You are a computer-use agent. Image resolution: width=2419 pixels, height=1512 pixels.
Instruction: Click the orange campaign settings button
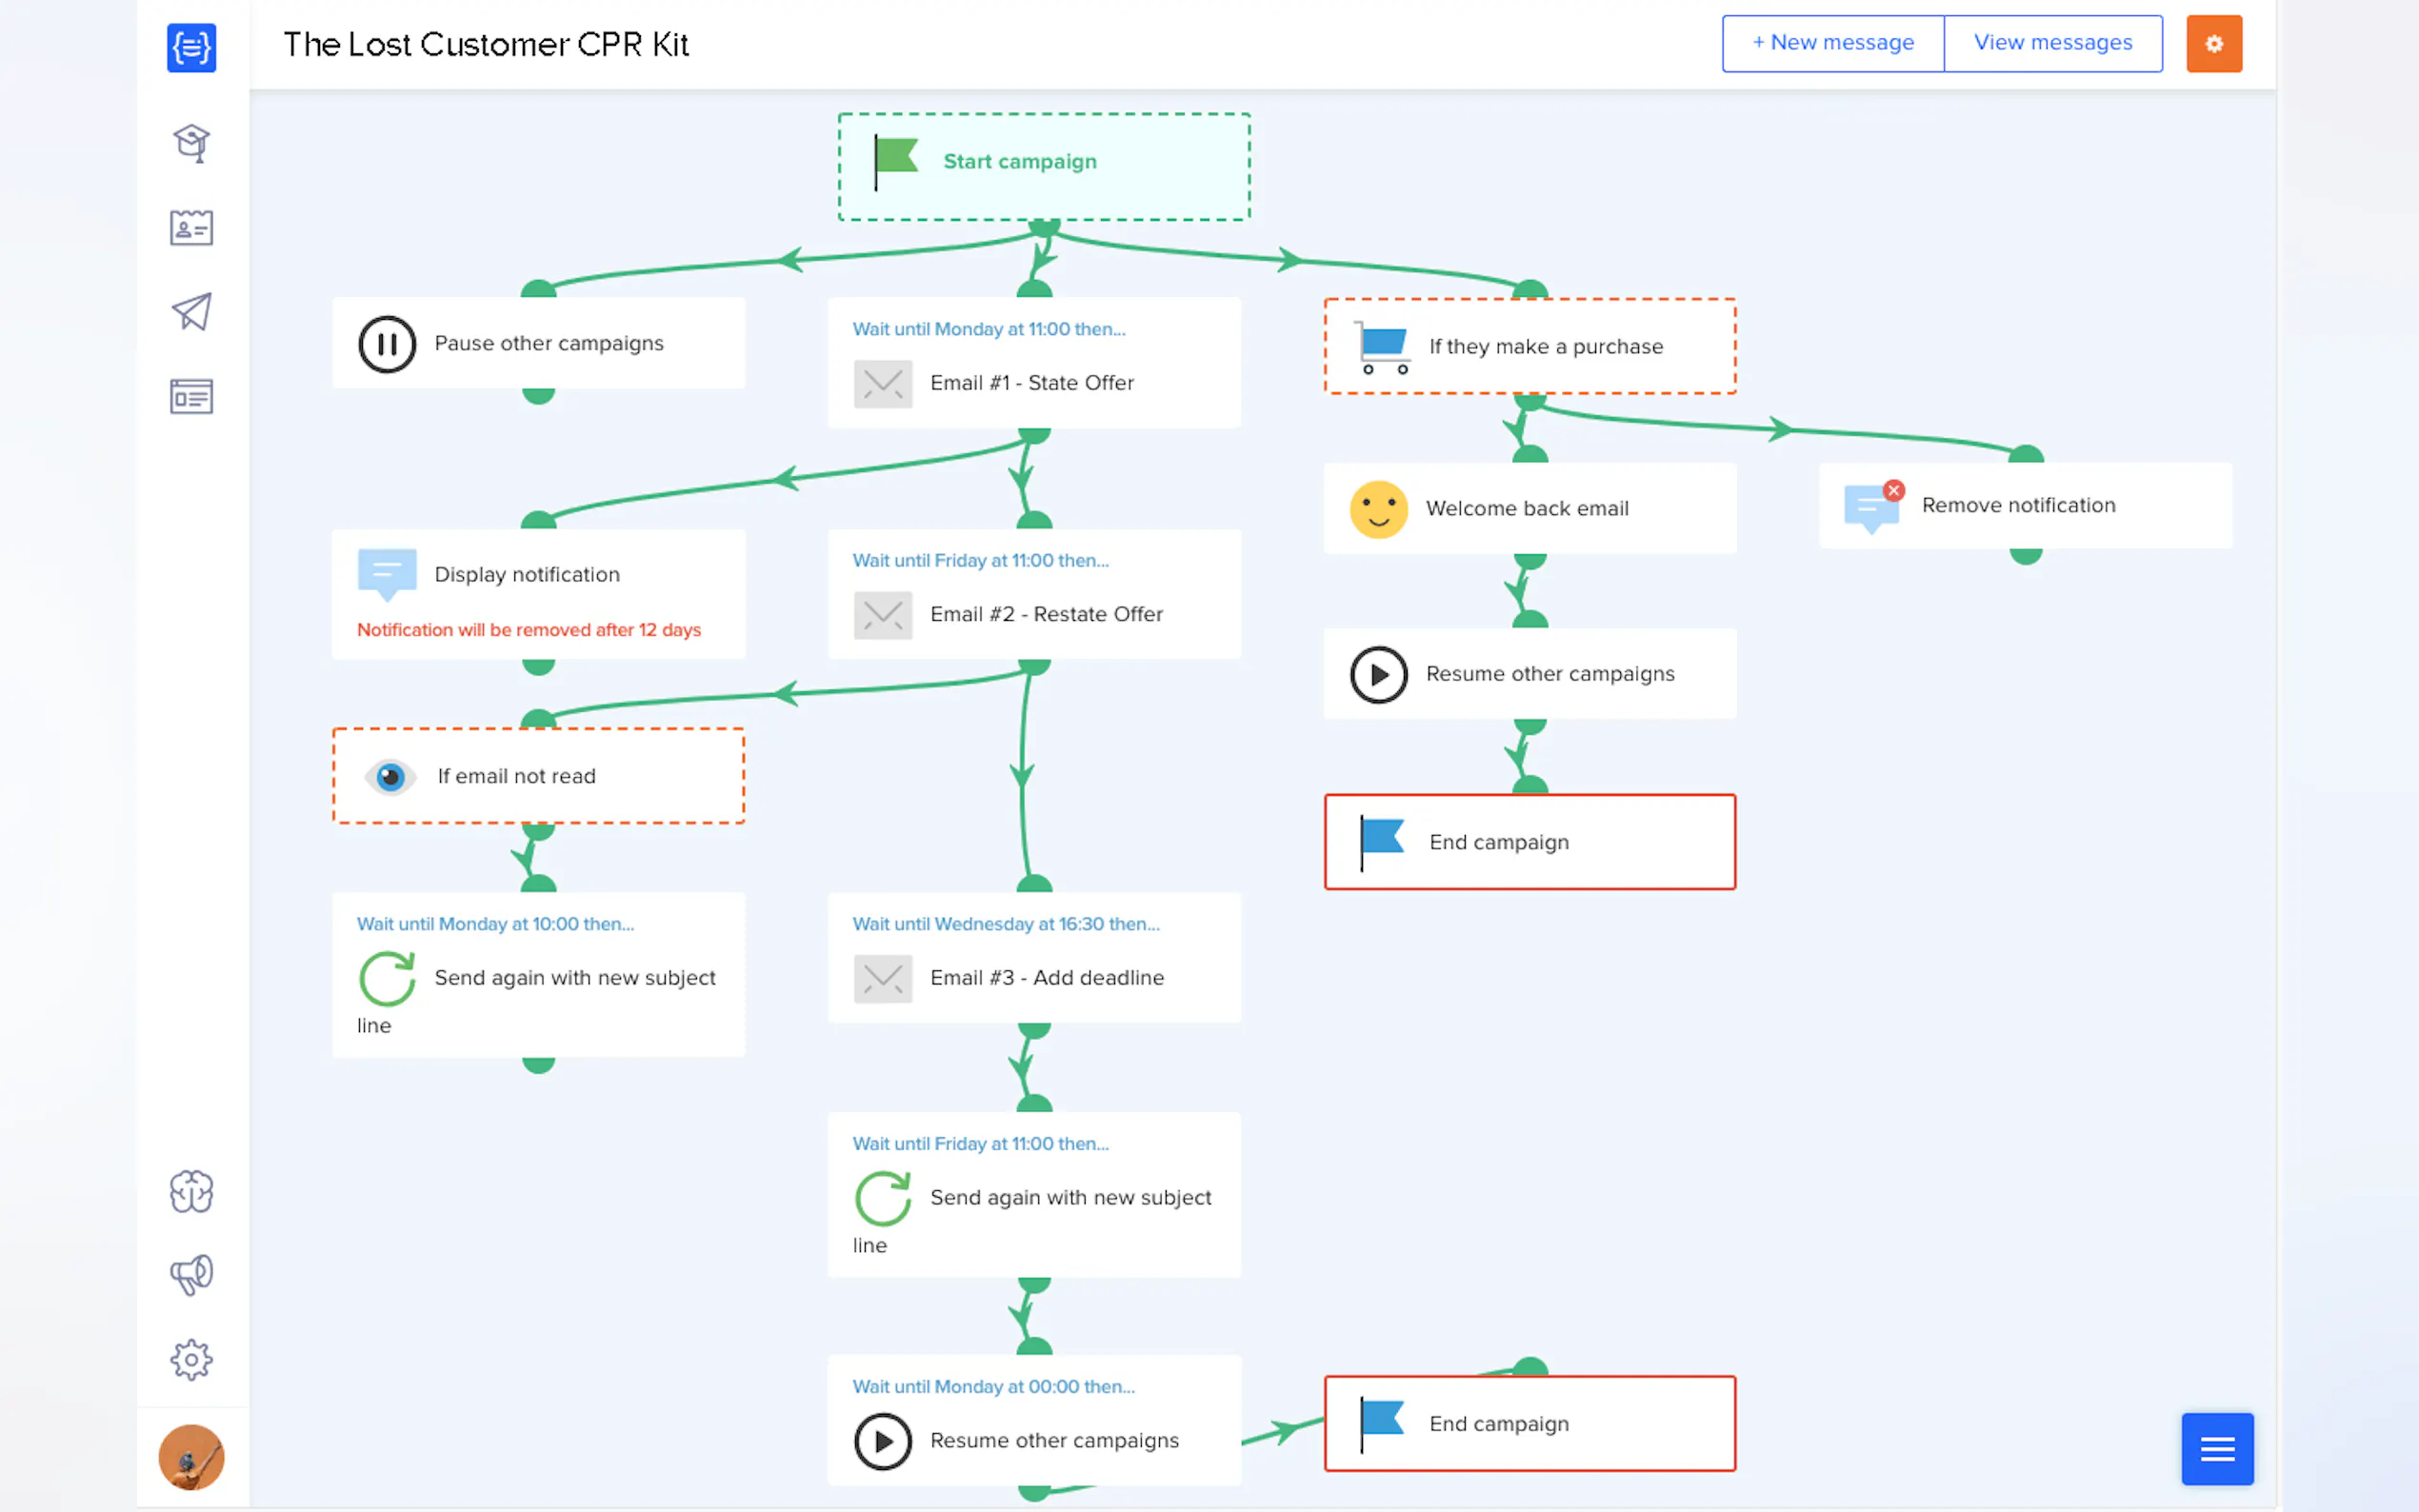[2213, 44]
